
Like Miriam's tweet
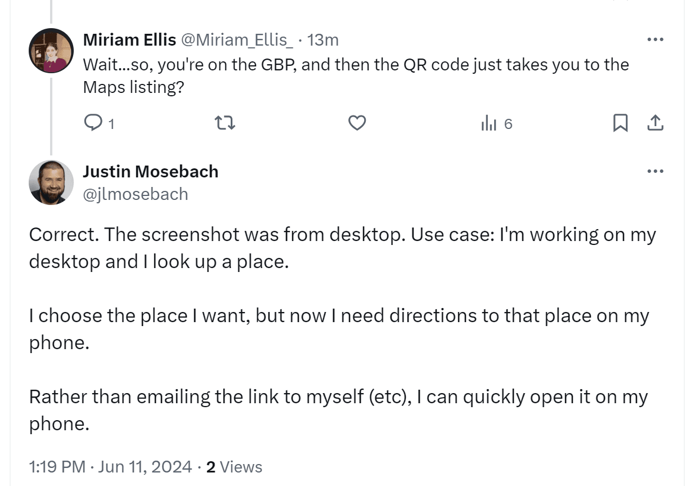(358, 123)
